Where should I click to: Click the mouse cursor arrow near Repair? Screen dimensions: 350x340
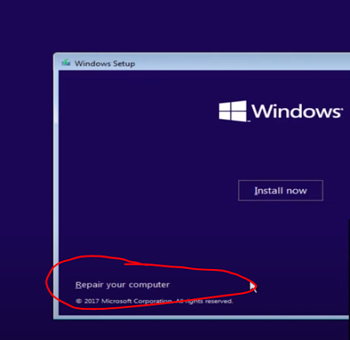point(253,287)
